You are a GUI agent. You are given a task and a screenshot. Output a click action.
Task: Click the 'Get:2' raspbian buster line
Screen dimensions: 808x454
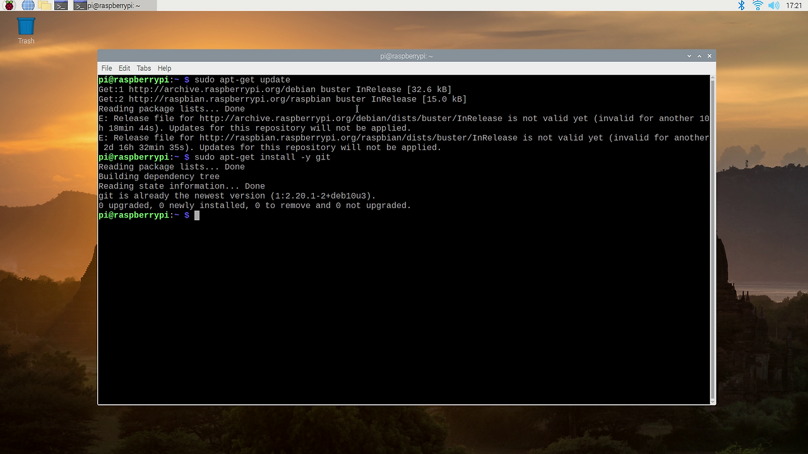point(283,99)
